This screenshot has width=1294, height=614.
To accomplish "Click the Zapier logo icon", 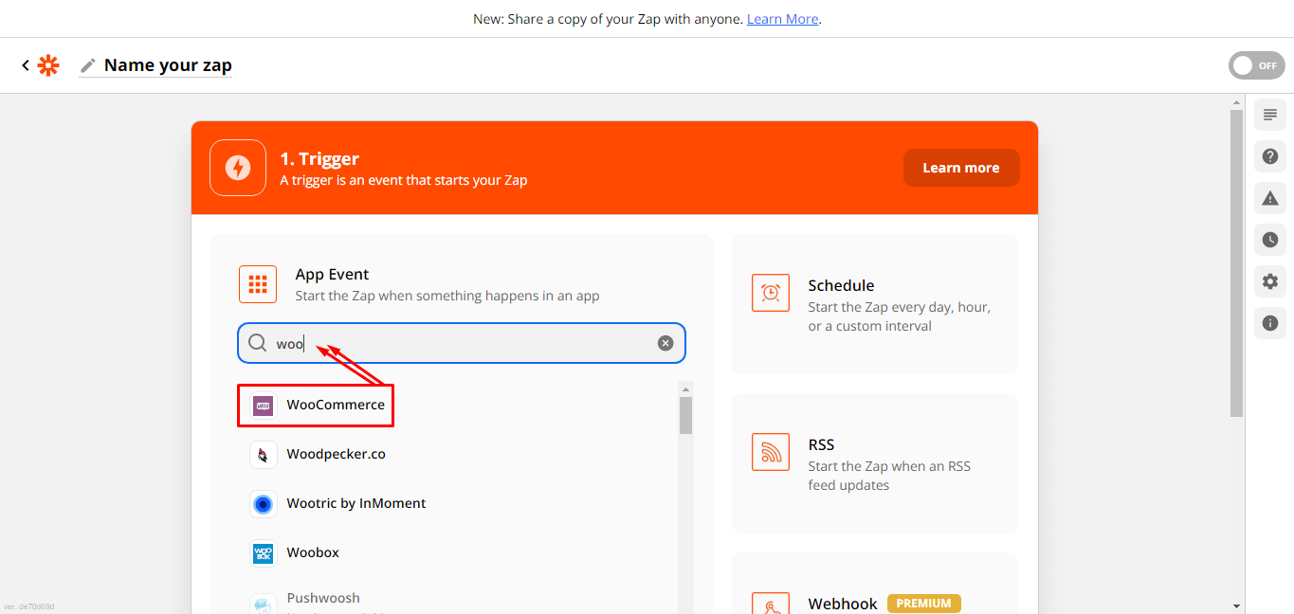I will pos(47,64).
